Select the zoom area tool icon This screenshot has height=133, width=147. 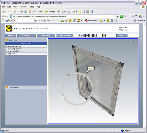[91, 35]
